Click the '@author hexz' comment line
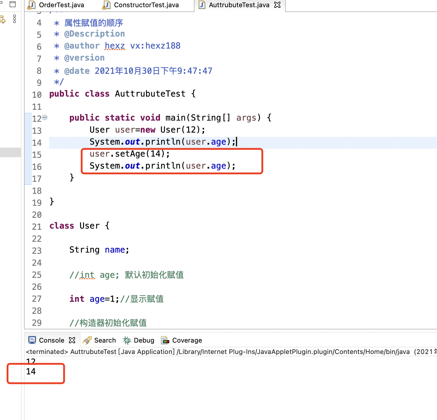The height and width of the screenshot is (420, 437). [117, 46]
